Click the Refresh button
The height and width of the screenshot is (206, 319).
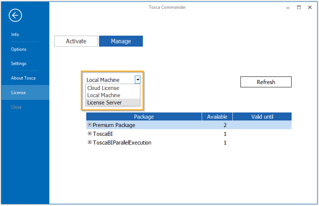coord(266,82)
